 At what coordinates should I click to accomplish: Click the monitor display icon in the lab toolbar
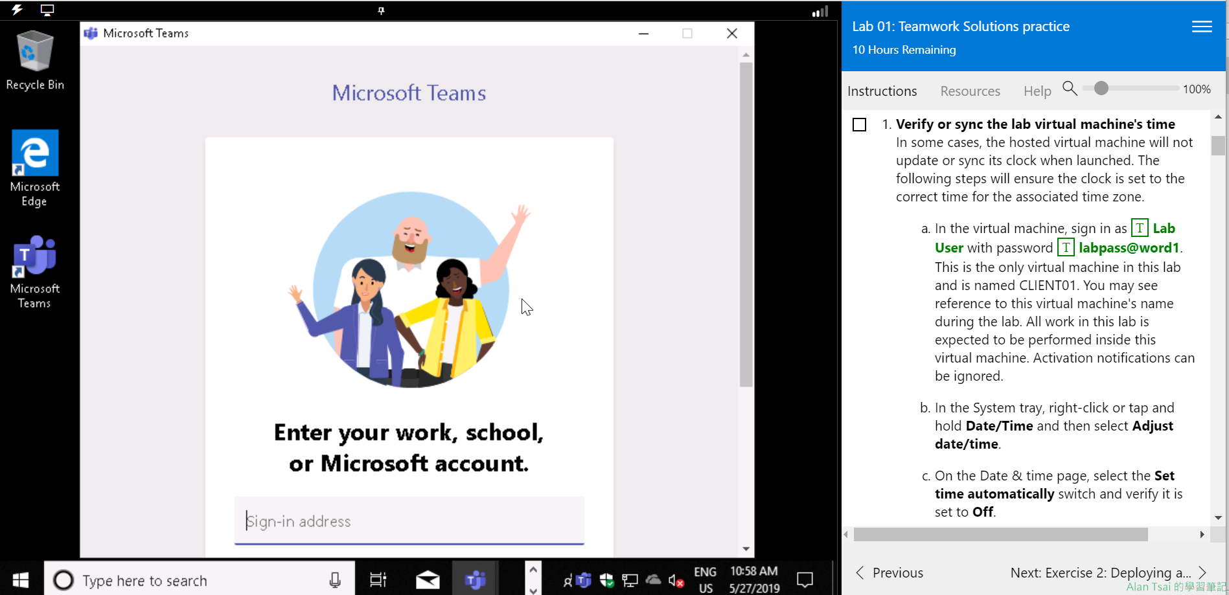47,10
